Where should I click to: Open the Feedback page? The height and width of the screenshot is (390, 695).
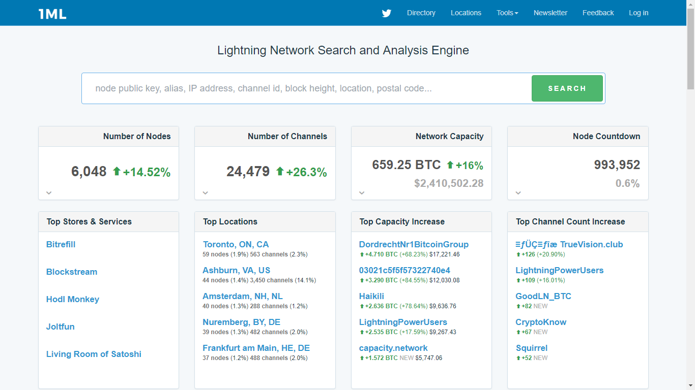[598, 13]
